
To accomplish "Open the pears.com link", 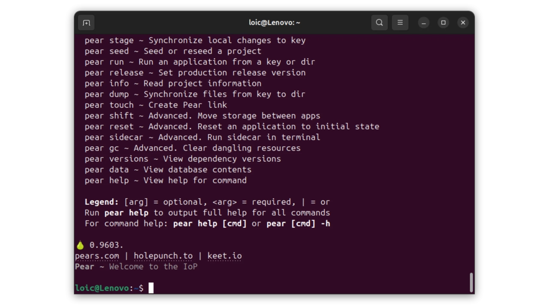I will [x=97, y=256].
